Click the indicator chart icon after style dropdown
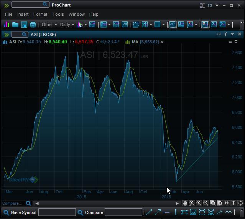The height and width of the screenshot is (219, 245). tap(92, 25)
